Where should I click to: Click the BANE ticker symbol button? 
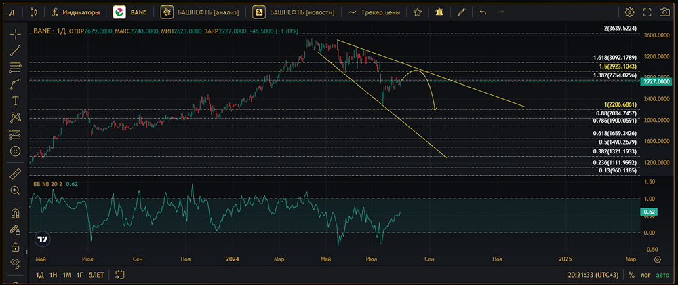point(132,12)
